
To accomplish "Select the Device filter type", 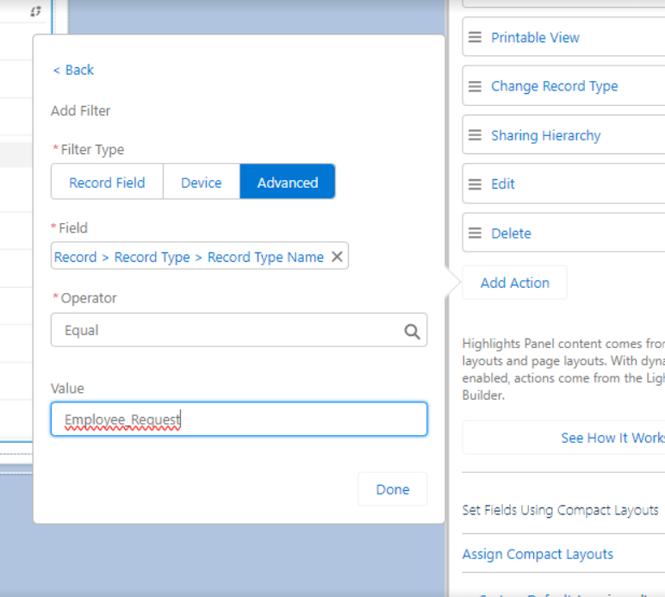I will [201, 183].
